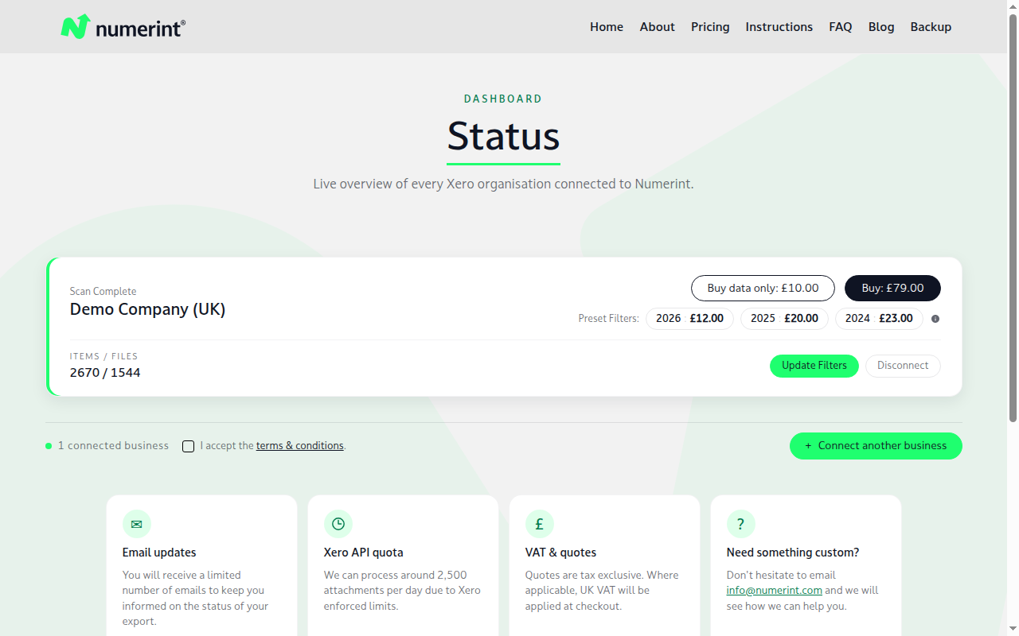
Task: Click the Email updates envelope icon
Action: (136, 524)
